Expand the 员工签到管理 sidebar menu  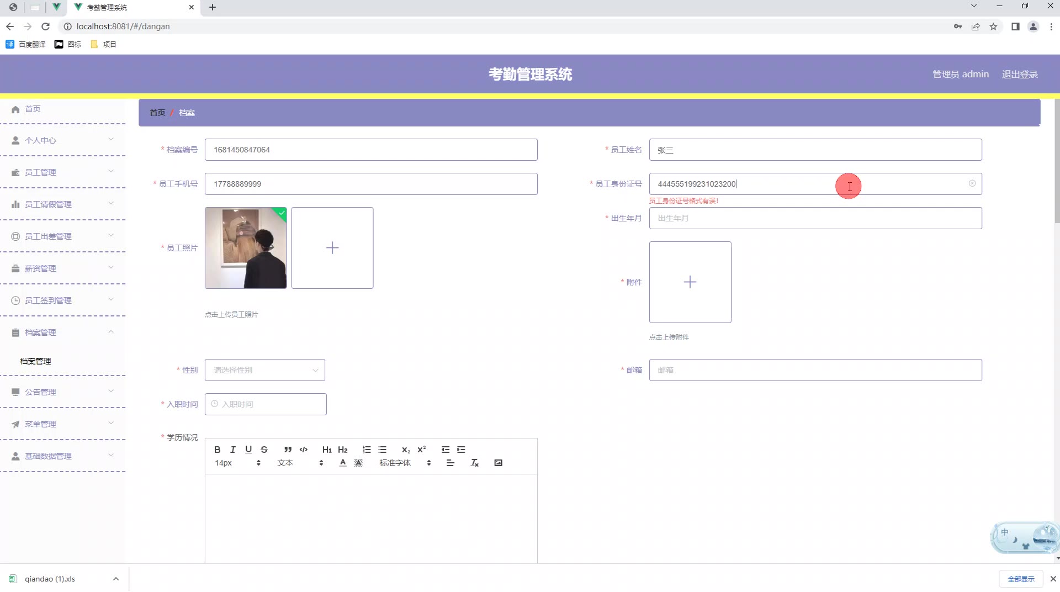(x=63, y=300)
